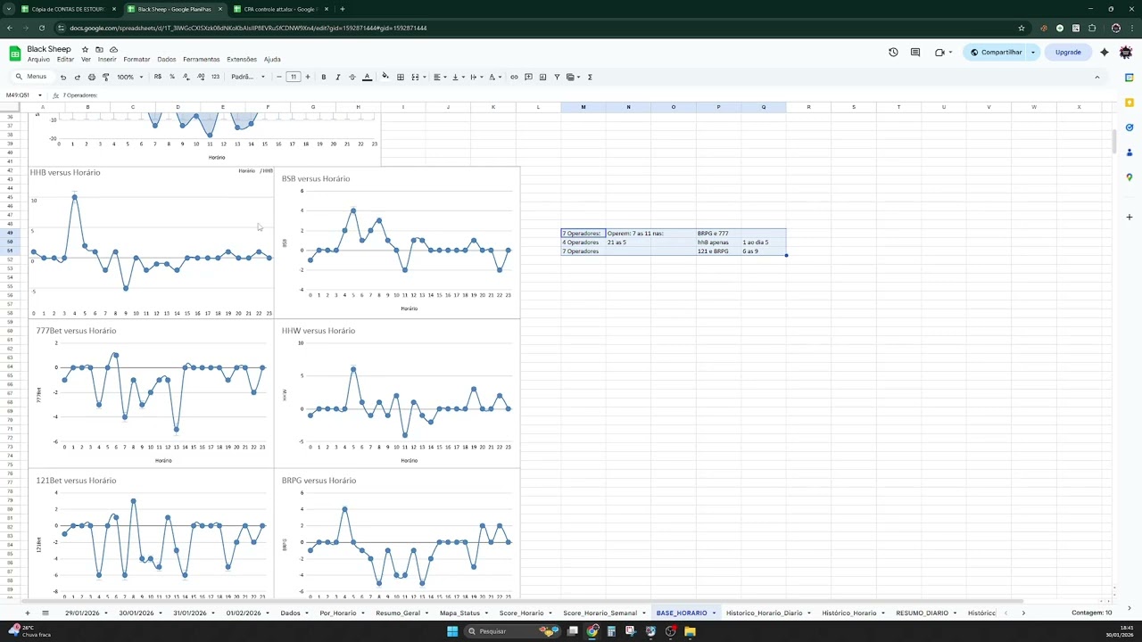Open the cell fill color picker

point(385,77)
